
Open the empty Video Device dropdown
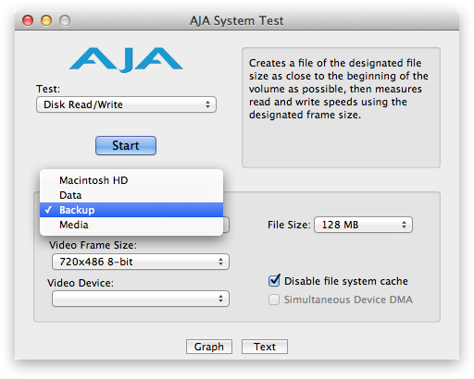click(141, 299)
